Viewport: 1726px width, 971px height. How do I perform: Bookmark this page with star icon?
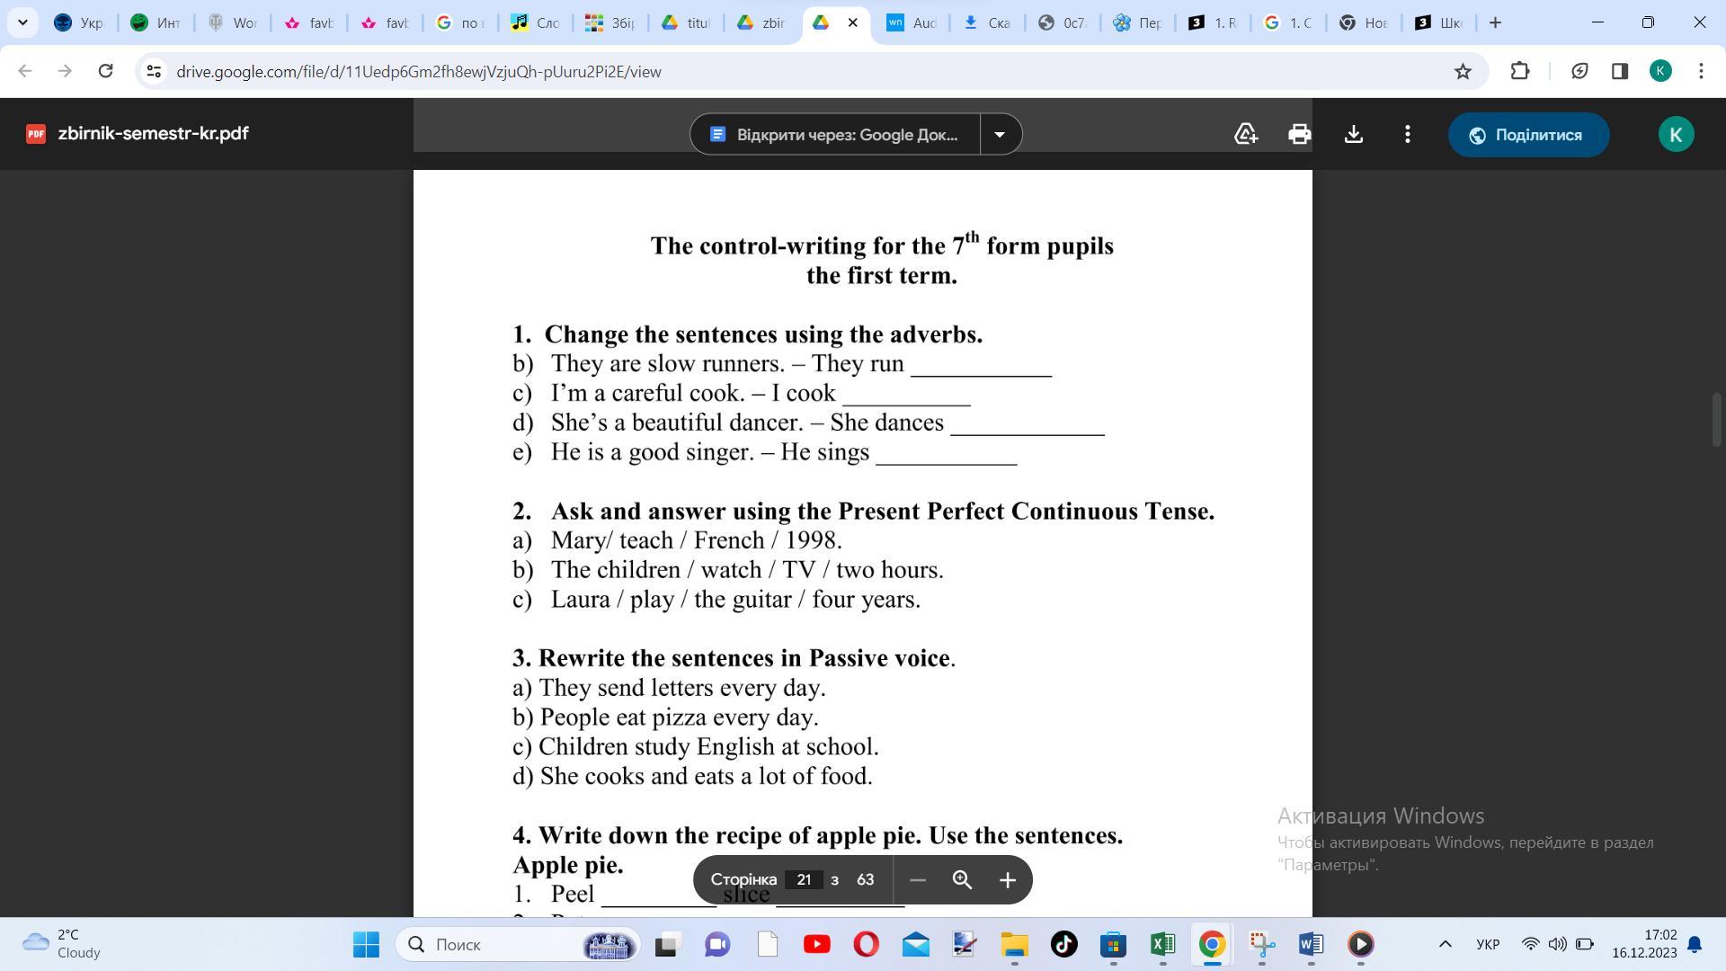tap(1463, 71)
